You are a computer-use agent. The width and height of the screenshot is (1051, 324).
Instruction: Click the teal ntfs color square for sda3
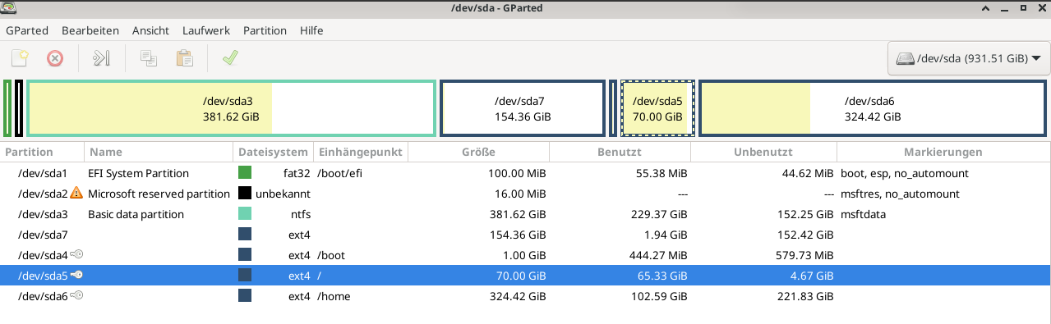point(245,214)
